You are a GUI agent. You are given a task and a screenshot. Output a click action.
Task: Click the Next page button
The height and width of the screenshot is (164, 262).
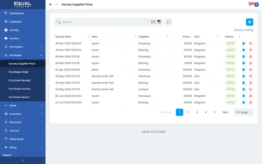pos(225,112)
